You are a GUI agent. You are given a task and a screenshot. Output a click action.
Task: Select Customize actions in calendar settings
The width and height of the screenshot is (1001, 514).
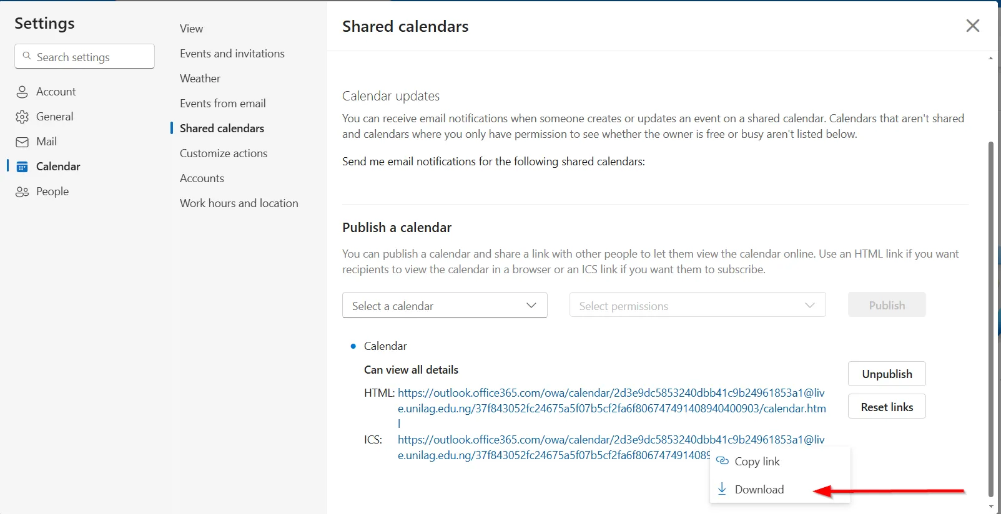point(224,153)
